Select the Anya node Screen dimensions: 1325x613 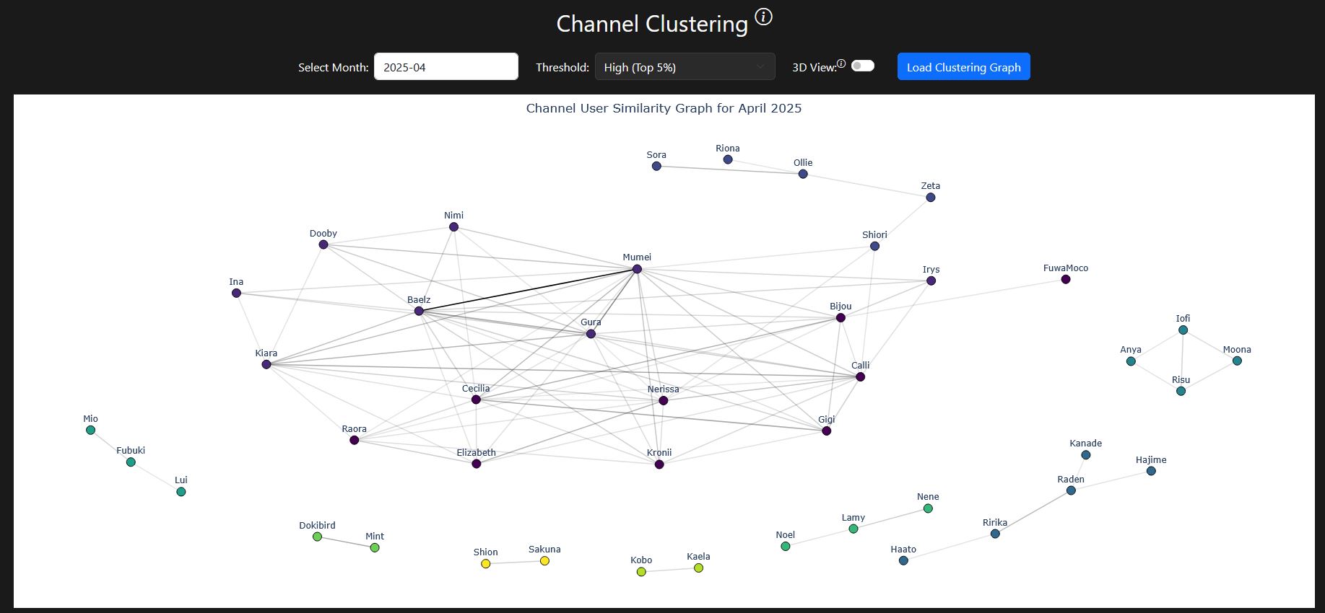[x=1131, y=361]
